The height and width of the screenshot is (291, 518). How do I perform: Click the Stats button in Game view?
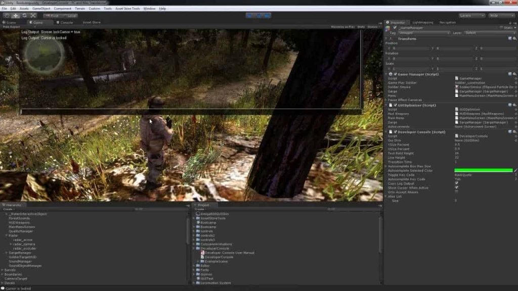(361, 27)
